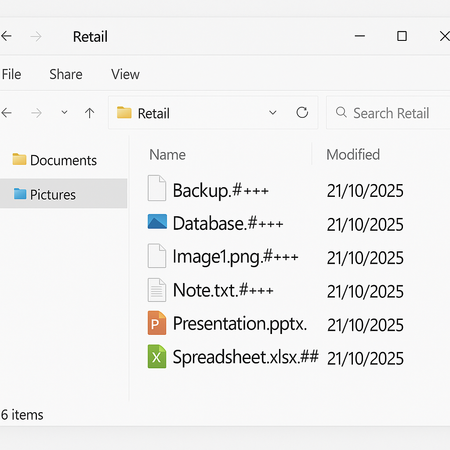Click the blank file icon beside Image1.png
450x450 pixels.
coord(157,256)
